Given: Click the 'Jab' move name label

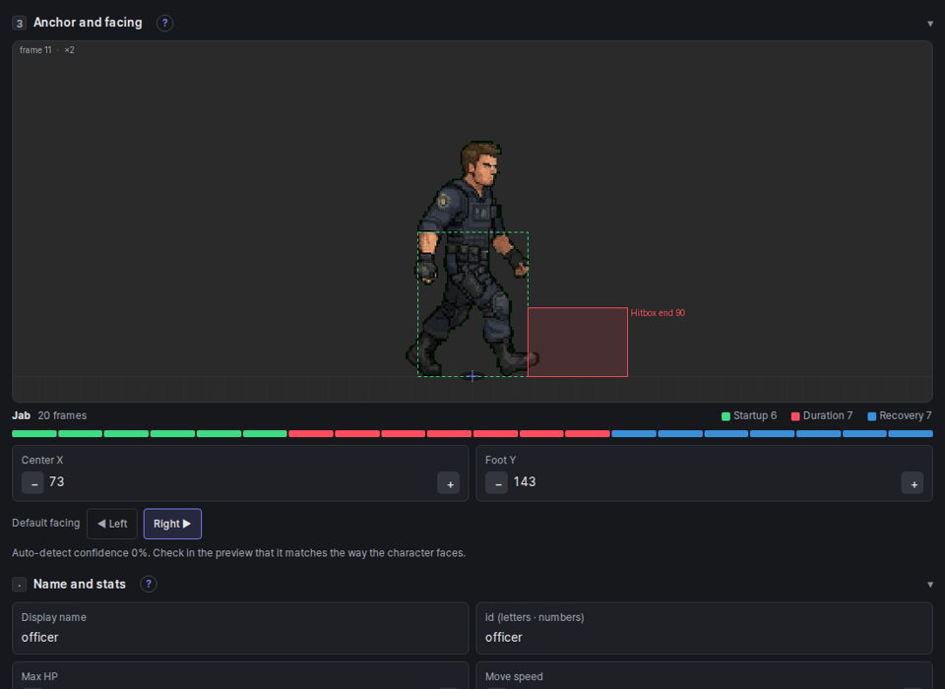Looking at the screenshot, I should point(21,415).
